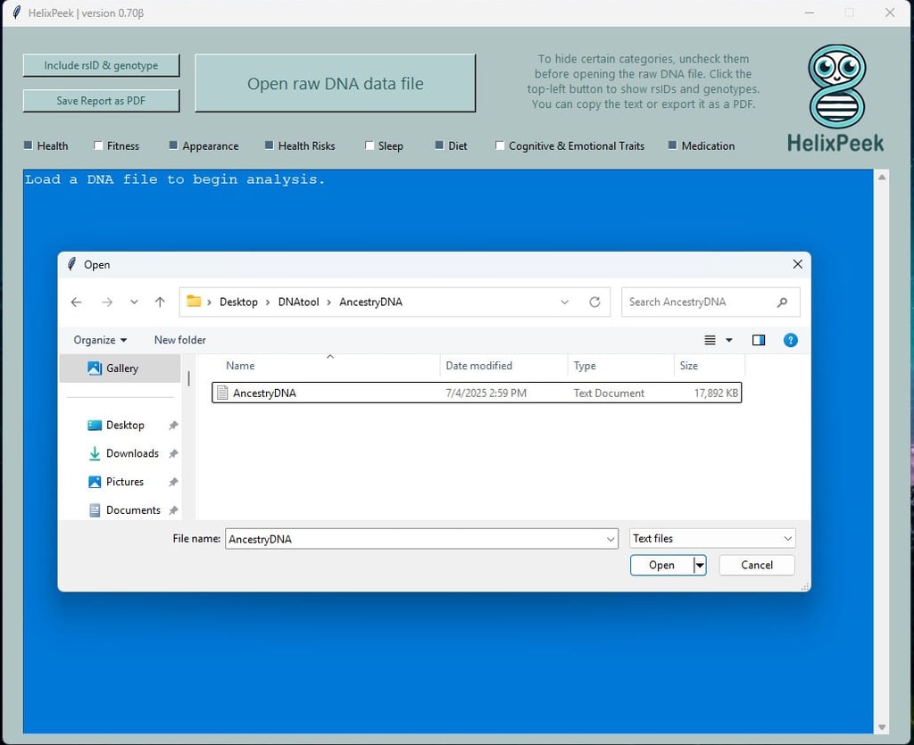Click report scrollbar down arrow

pyautogui.click(x=882, y=727)
